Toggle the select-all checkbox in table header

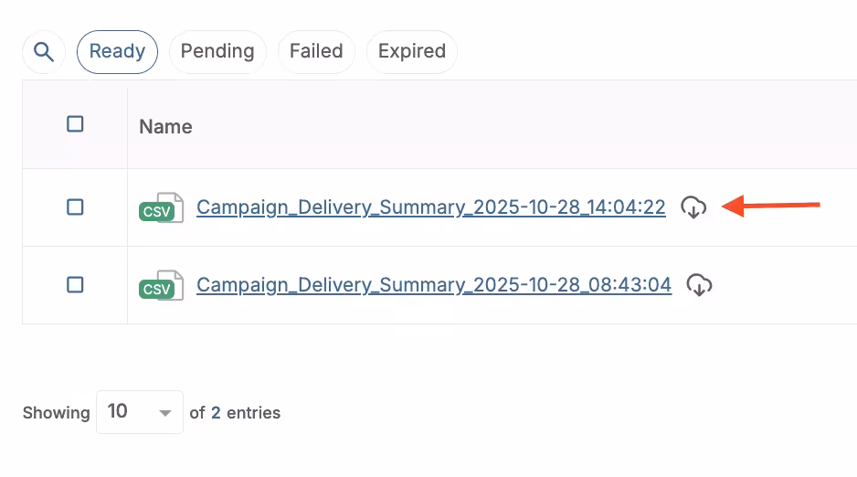point(76,124)
